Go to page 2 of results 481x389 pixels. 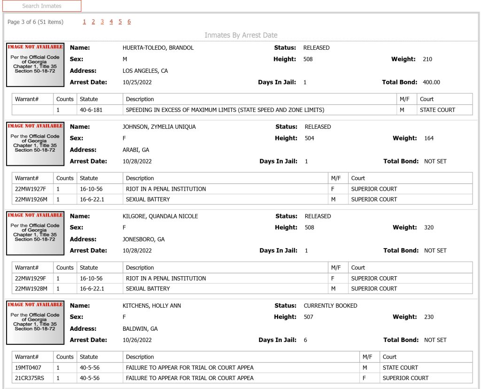tap(93, 22)
